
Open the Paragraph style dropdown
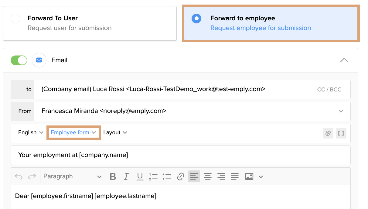coord(72,176)
